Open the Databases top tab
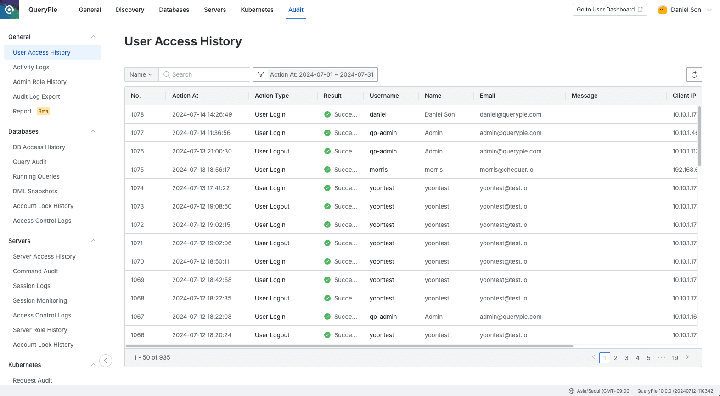 (x=174, y=10)
